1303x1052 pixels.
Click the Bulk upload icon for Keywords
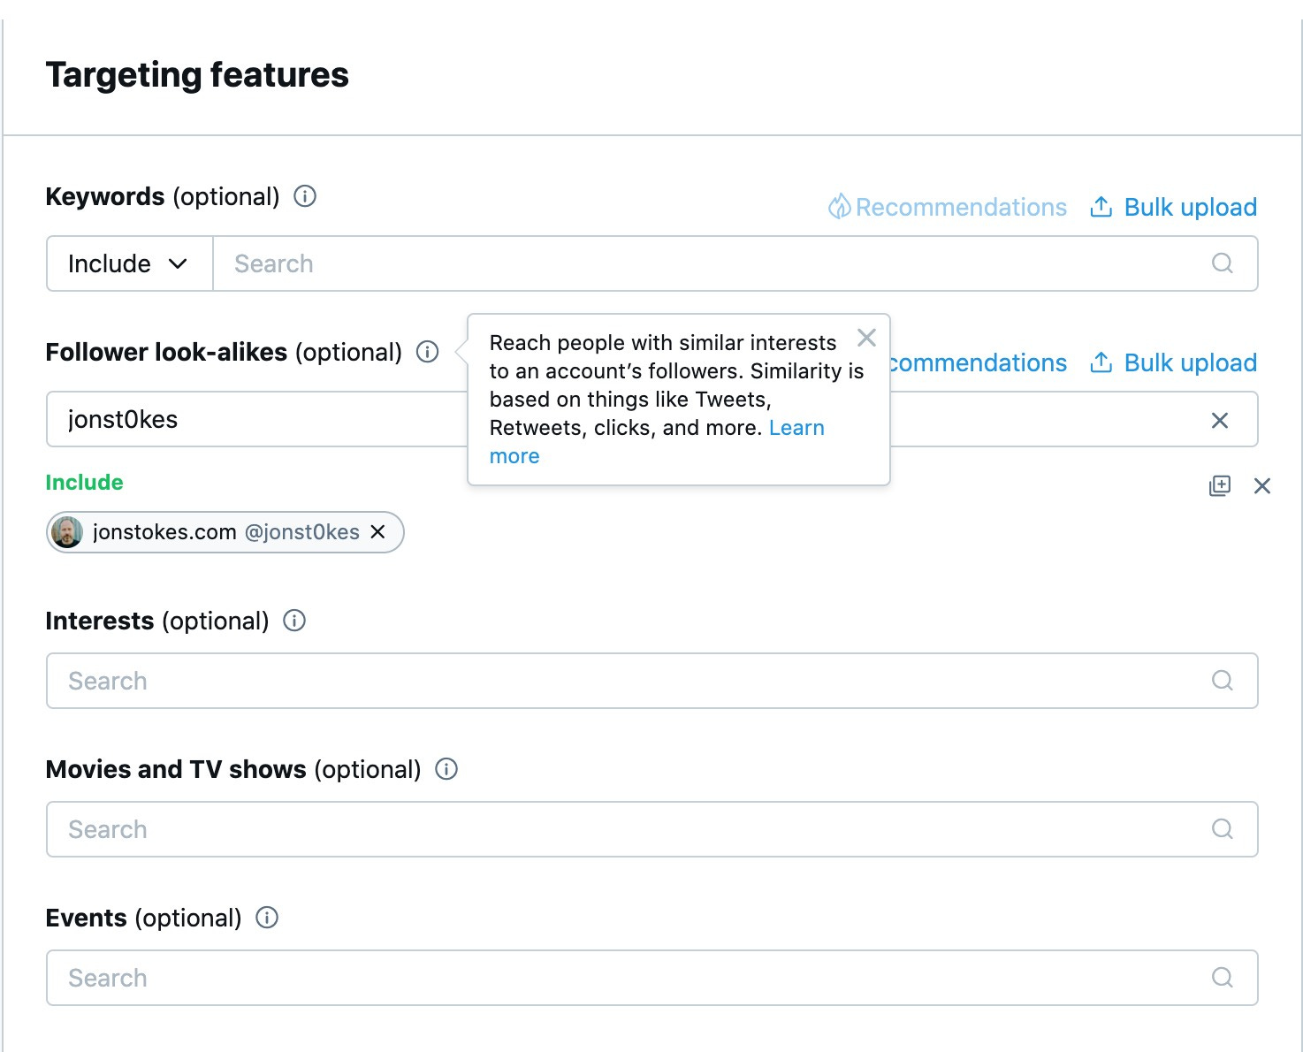click(1101, 206)
